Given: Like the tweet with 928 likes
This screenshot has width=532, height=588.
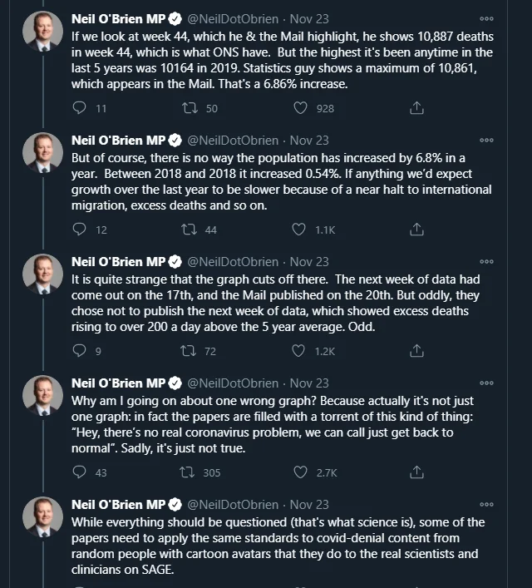Looking at the screenshot, I should tap(300, 108).
